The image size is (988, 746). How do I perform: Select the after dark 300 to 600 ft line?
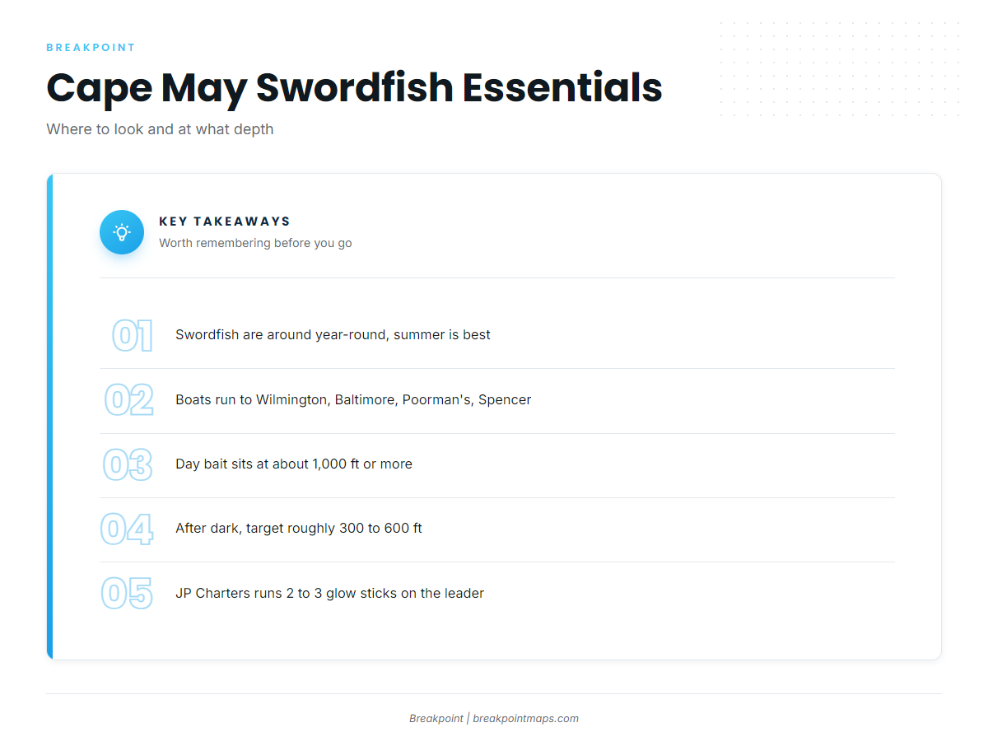(299, 528)
